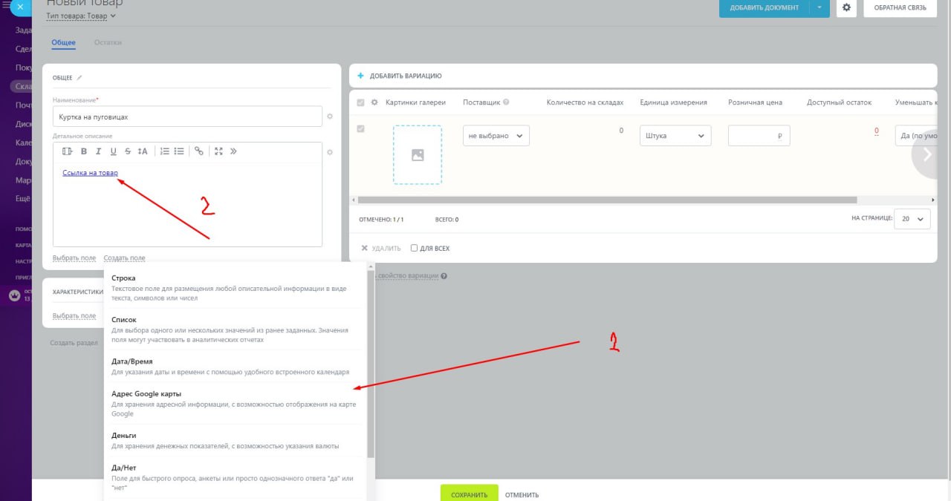Viewport: 951px width, 501px height.
Task: Click the ОБРАТНАЯ СВЯЗЬ button
Action: click(x=900, y=7)
